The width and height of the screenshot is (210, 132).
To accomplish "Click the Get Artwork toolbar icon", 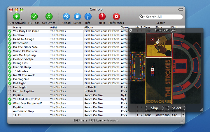I will click(x=16, y=17).
